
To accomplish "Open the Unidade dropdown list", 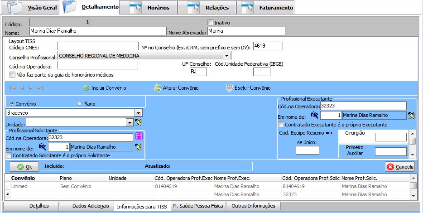I will tap(130, 122).
